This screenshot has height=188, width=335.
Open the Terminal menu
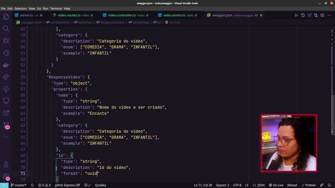pyautogui.click(x=56, y=9)
